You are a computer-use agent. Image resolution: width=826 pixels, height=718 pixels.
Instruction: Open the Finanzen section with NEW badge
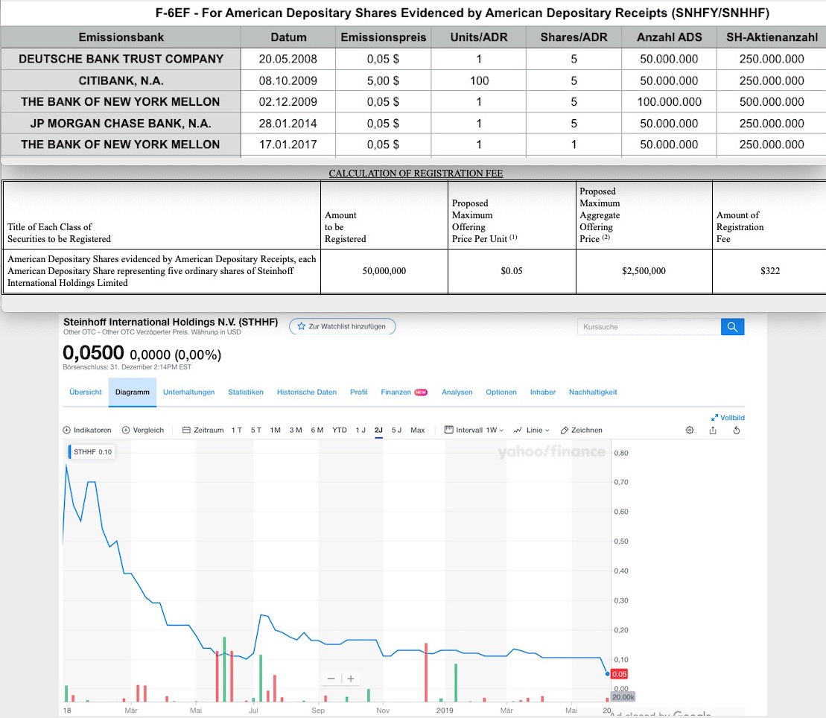click(x=395, y=391)
